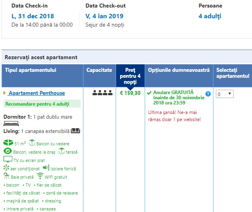This screenshot has height=212, width=252.
Task: Change check-in date L, 31 dec 2018
Action: coord(33,16)
